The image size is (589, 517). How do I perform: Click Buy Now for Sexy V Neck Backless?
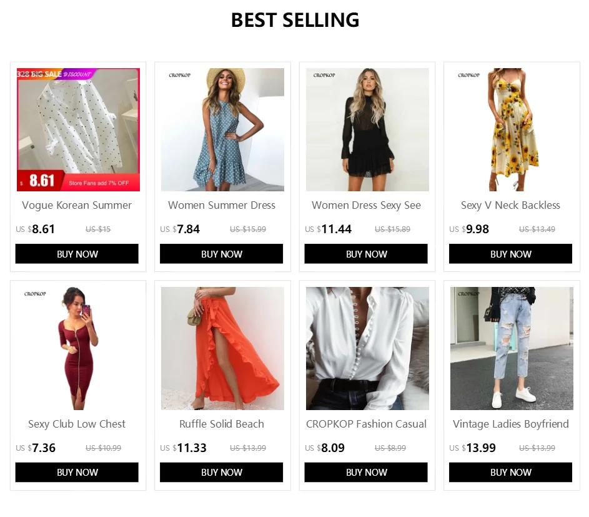click(510, 254)
